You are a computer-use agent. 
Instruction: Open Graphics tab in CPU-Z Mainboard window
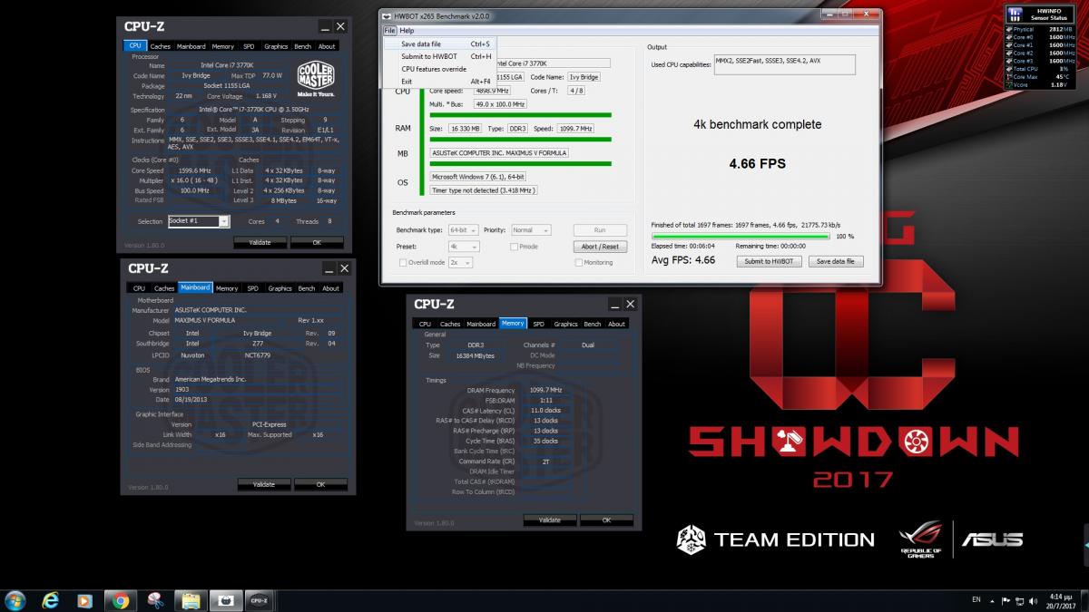(280, 288)
